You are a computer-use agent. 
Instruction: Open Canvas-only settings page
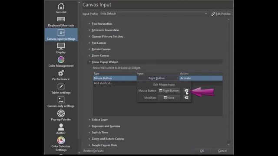(61, 102)
